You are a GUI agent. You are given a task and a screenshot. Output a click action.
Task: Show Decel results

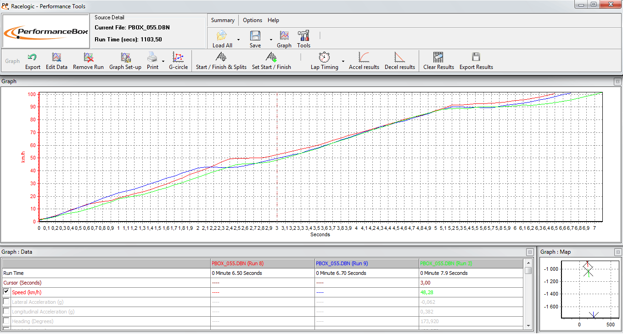coord(399,61)
